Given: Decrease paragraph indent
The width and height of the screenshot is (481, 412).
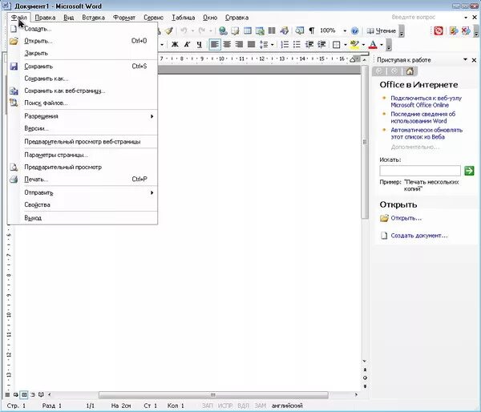Looking at the screenshot, I should [309, 45].
